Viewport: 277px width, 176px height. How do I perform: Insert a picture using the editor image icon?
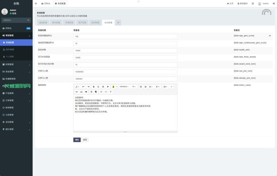[x=81, y=92]
